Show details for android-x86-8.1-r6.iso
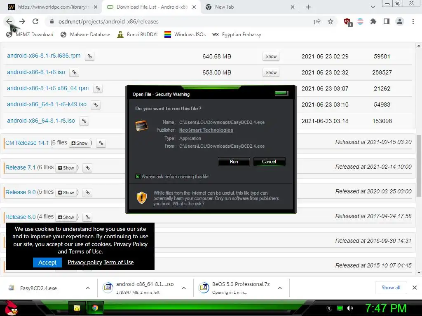 (x=271, y=72)
